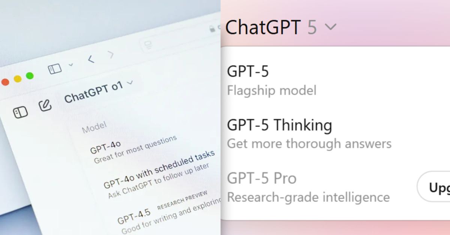Toggle the ChatGPT sidebar panel icon

[20, 112]
